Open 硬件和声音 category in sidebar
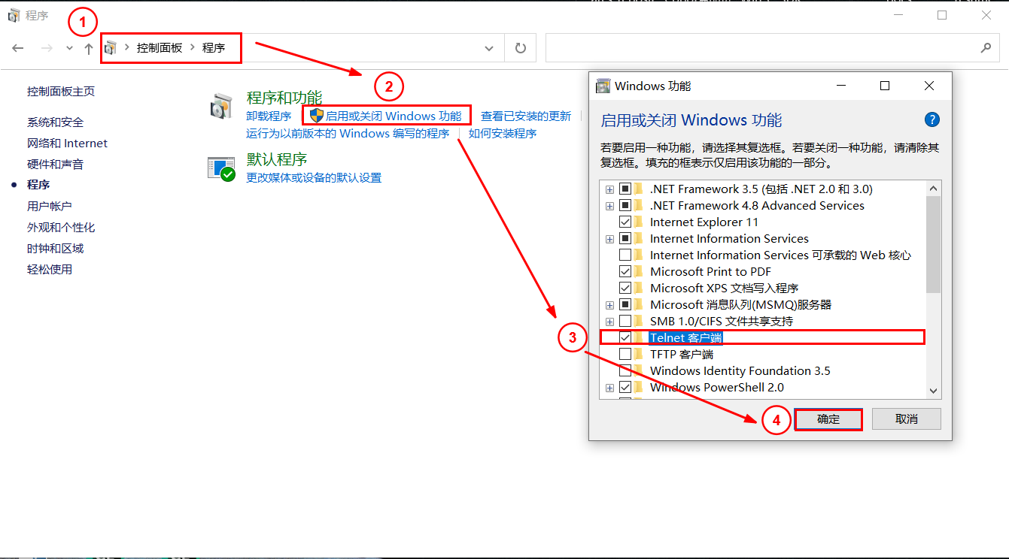 (x=56, y=165)
